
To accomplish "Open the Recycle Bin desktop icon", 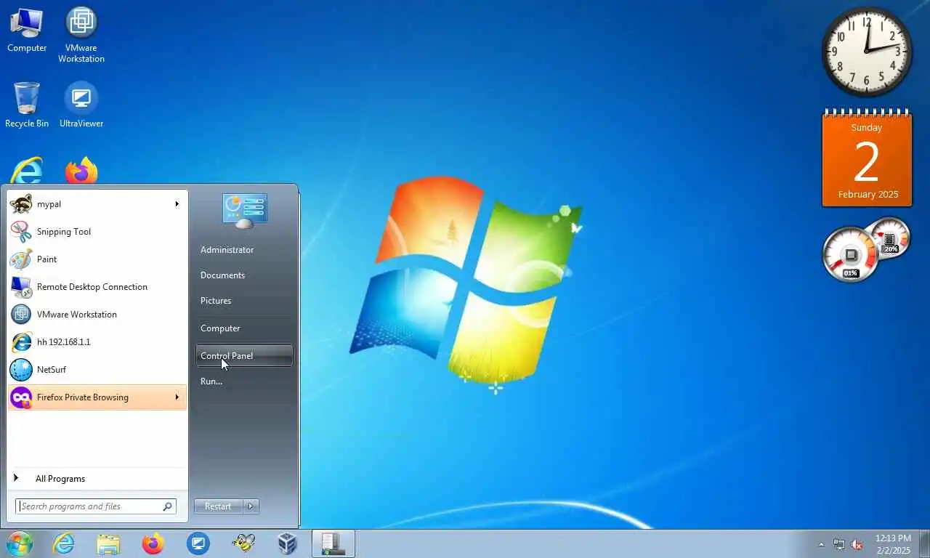I will 27,105.
